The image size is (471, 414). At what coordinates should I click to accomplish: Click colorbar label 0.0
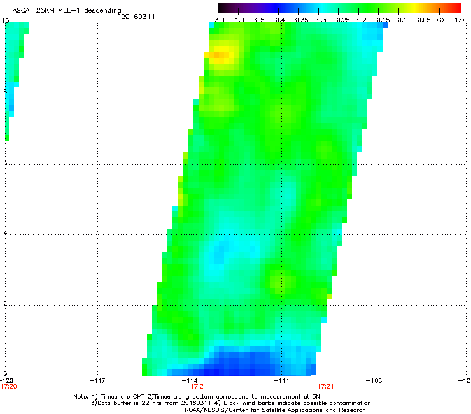click(x=439, y=20)
